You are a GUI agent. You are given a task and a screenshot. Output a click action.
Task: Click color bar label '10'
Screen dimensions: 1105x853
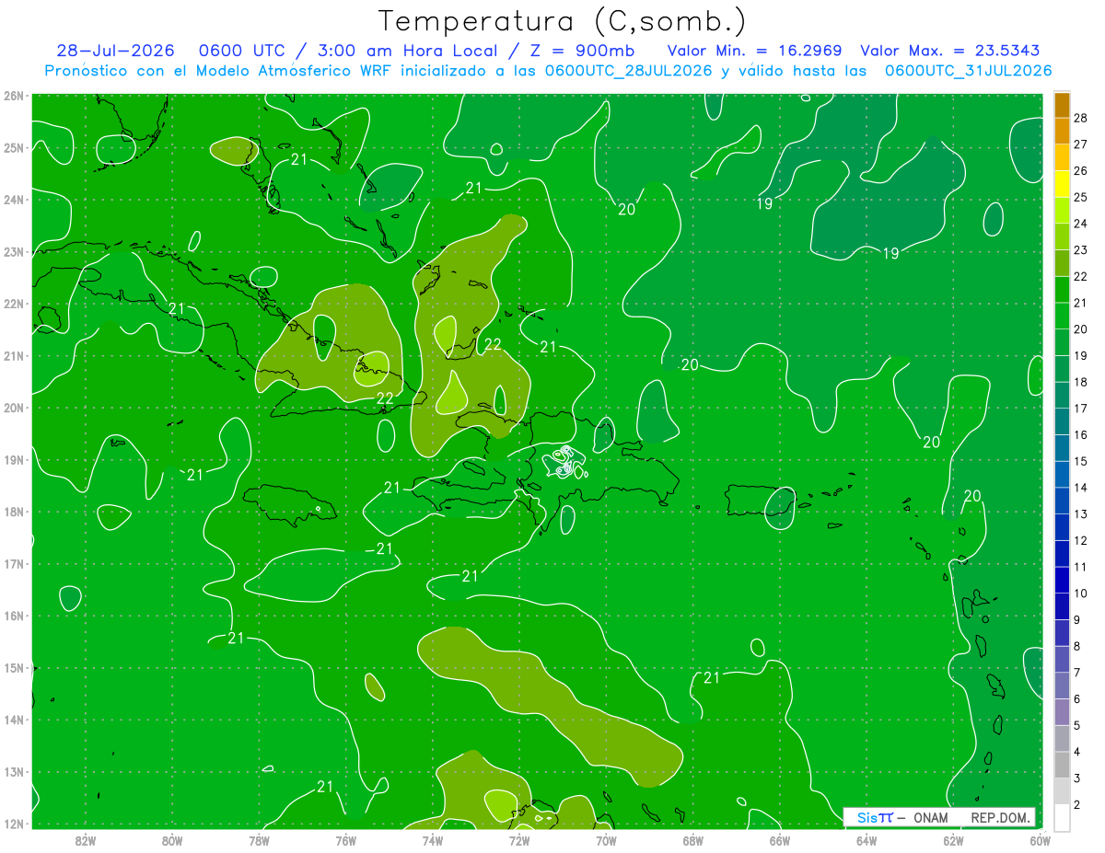point(1081,594)
